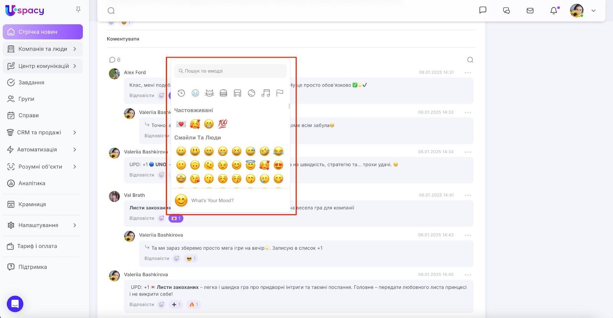Expand the Налаштування chevron
613x318 pixels.
click(x=75, y=225)
